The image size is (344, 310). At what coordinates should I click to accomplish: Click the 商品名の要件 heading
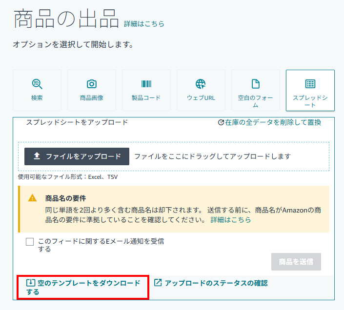pyautogui.click(x=65, y=198)
